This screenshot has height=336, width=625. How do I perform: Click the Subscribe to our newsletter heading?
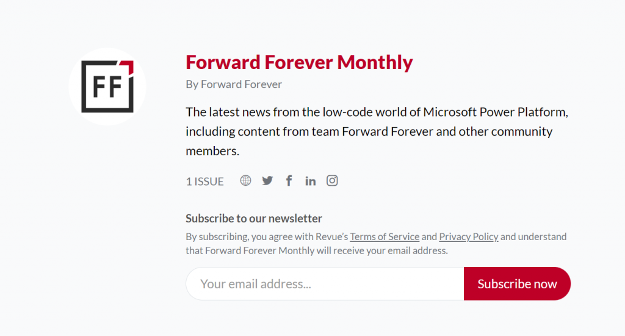[254, 218]
